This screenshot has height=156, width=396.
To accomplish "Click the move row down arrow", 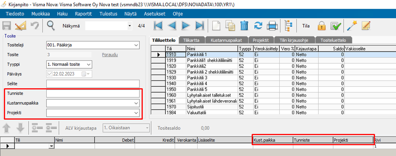I will [x=21, y=128].
